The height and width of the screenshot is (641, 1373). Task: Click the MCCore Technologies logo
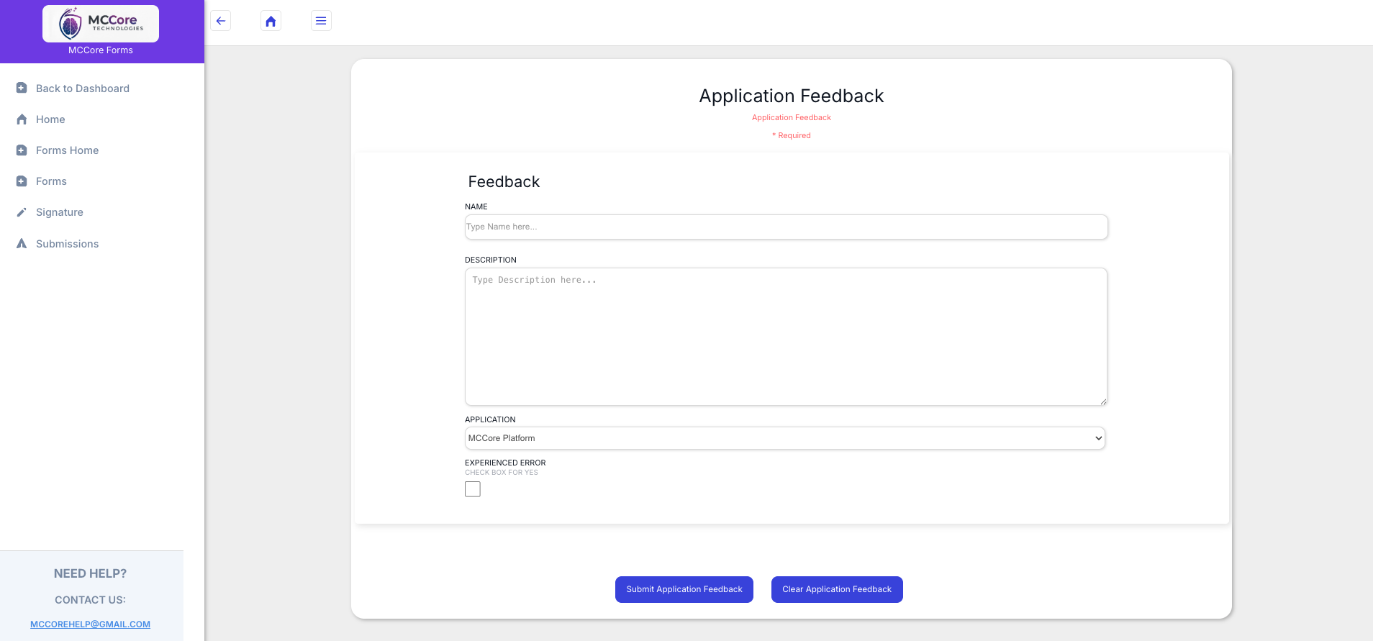(x=101, y=24)
